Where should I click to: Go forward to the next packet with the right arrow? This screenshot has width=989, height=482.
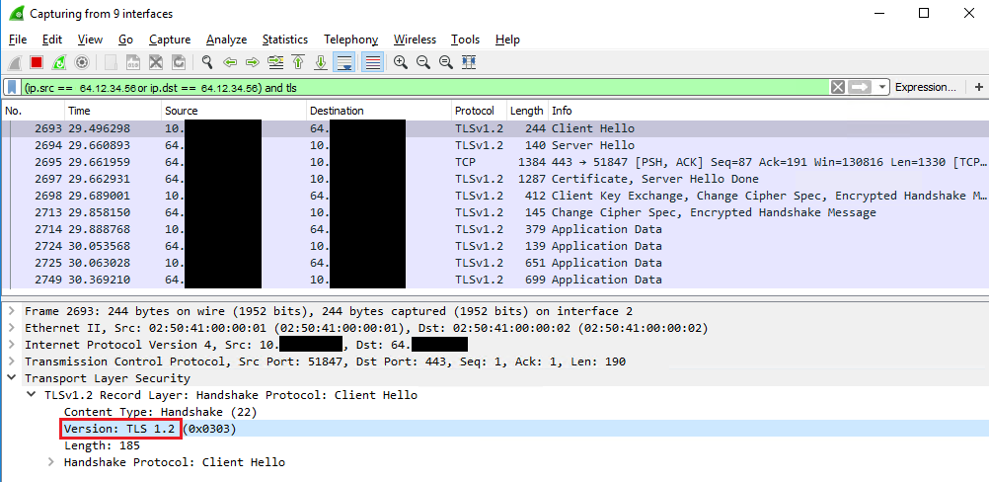[x=253, y=62]
